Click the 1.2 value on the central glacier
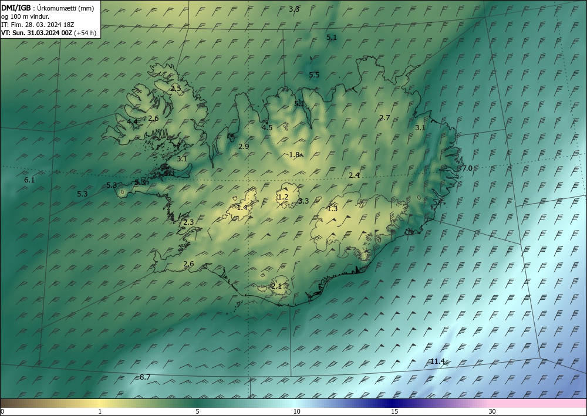The width and height of the screenshot is (587, 416). pyautogui.click(x=283, y=197)
